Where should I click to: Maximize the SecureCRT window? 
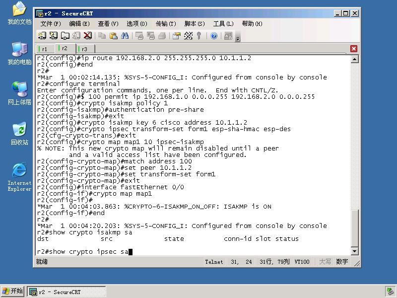346,13
